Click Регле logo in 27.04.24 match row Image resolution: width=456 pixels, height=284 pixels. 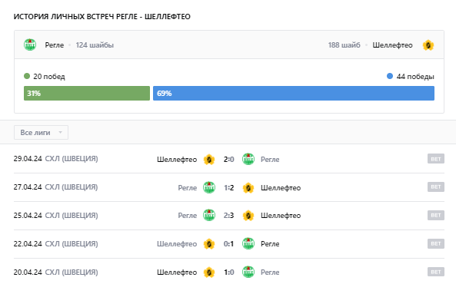pyautogui.click(x=209, y=187)
